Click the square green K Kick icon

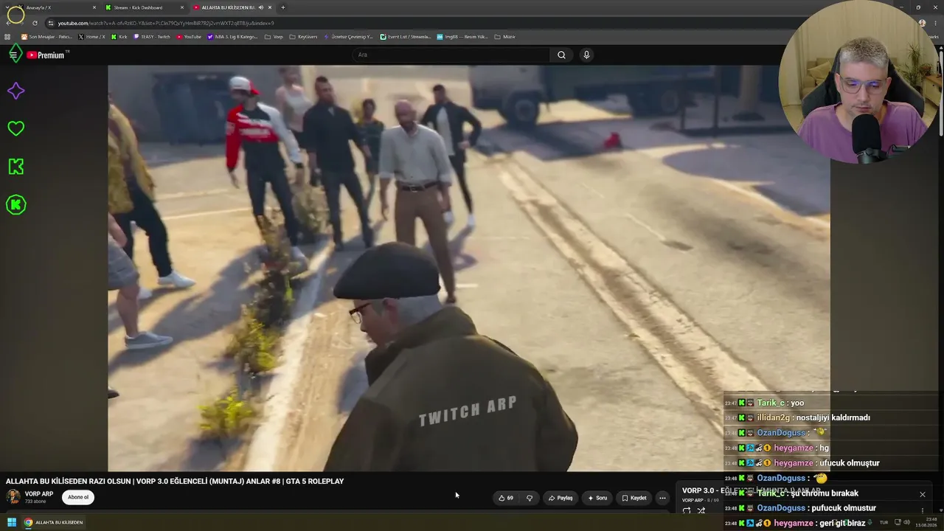[15, 167]
